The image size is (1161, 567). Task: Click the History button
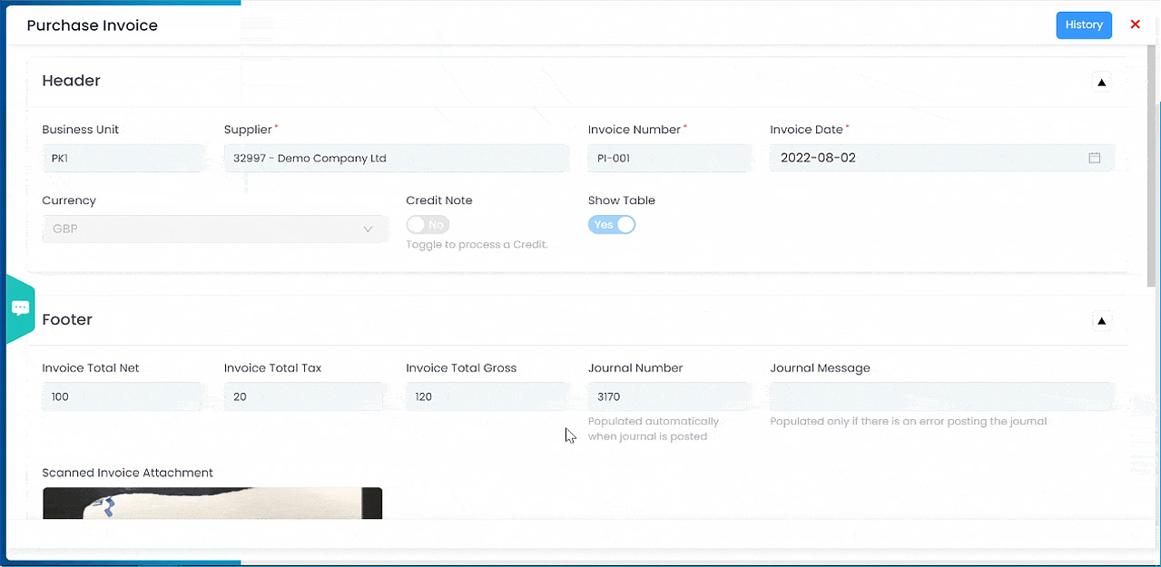pos(1084,24)
